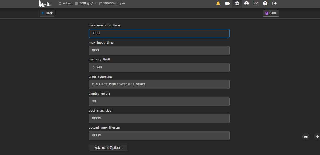Open the help question mark icon

pyautogui.click(x=265, y=3)
